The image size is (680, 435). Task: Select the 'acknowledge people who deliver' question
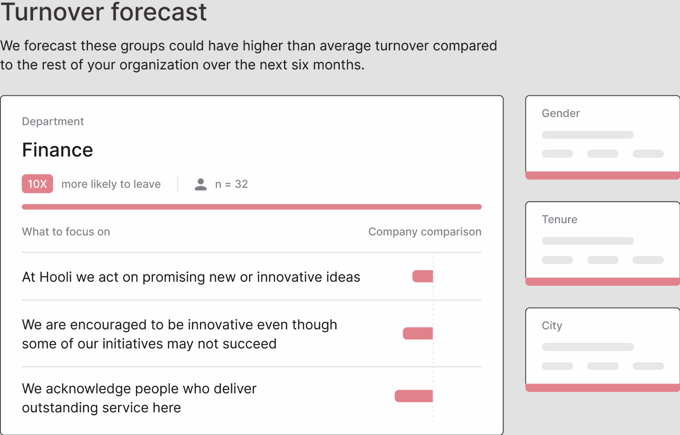(x=139, y=398)
